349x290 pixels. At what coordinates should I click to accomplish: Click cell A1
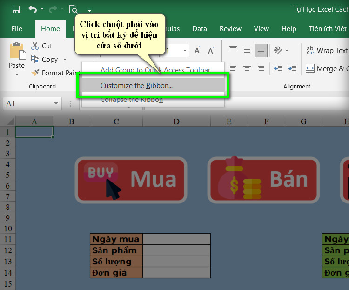click(34, 132)
